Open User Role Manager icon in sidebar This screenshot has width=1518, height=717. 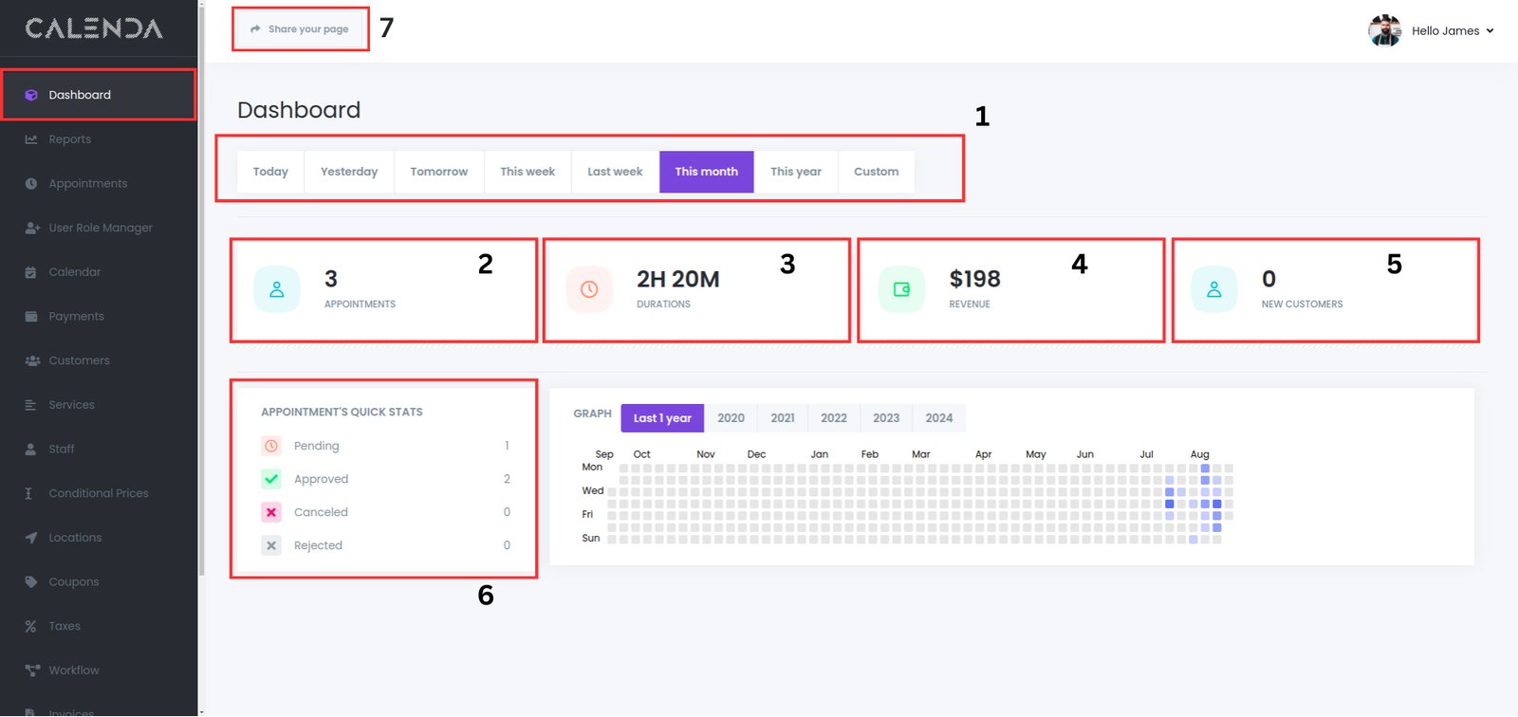pos(31,229)
